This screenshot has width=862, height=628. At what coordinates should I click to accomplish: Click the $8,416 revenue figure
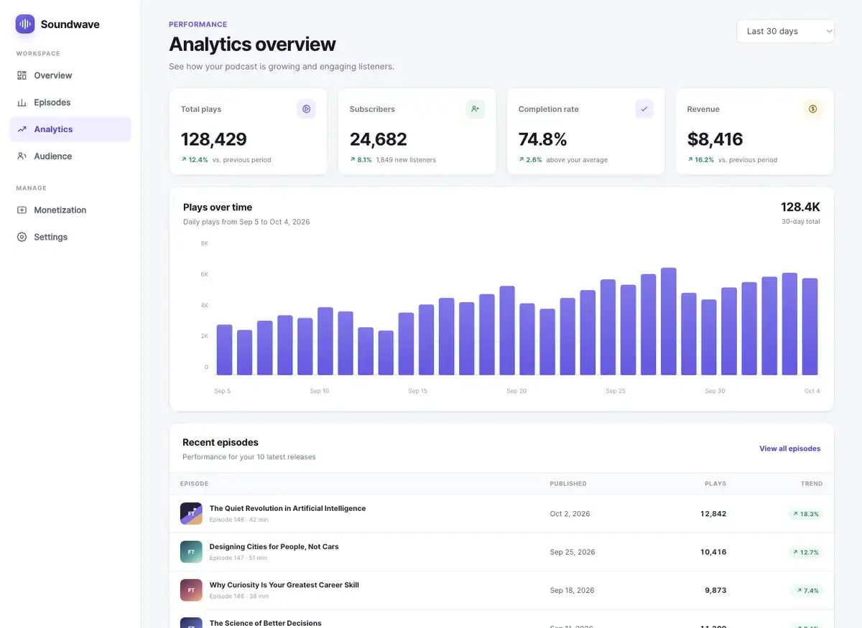(715, 139)
